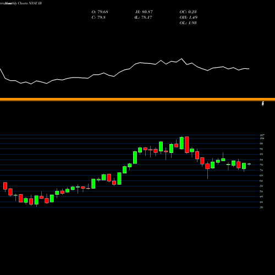This screenshot has width=275, height=275.
Task: Click the 89 price axis label
Action: tap(262, 154)
